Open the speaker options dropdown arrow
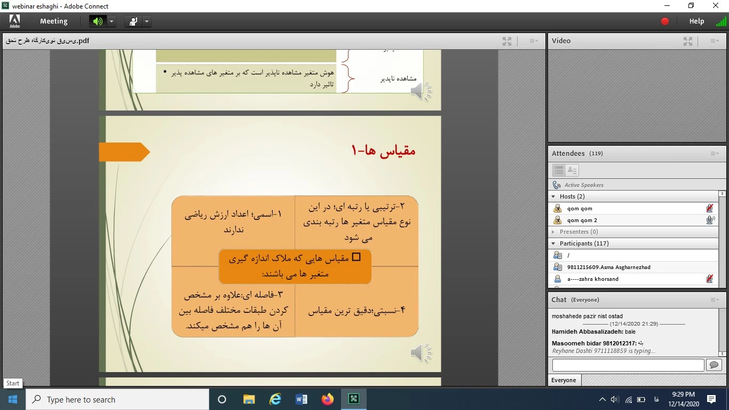The width and height of the screenshot is (729, 410). click(112, 21)
